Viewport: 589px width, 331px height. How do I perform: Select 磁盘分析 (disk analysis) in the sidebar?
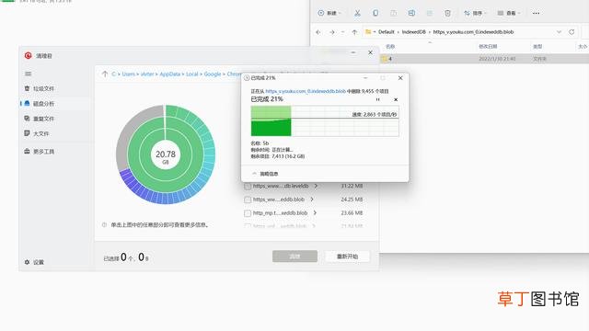pos(40,104)
